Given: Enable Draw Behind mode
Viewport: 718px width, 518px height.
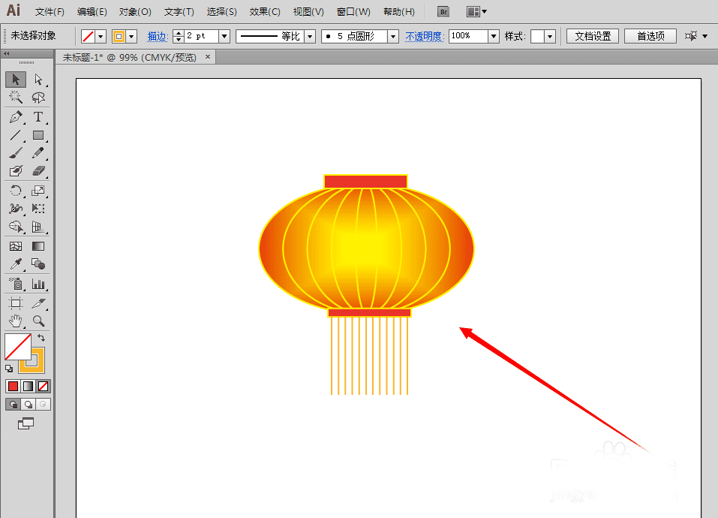Looking at the screenshot, I should click(x=29, y=405).
